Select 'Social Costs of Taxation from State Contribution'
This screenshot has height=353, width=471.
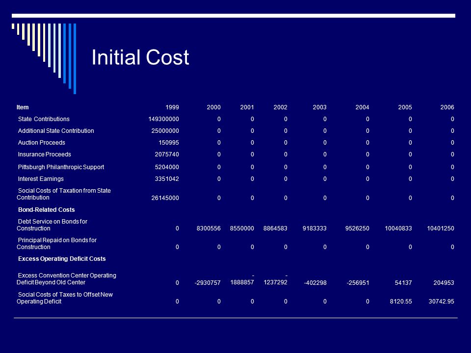pos(64,194)
